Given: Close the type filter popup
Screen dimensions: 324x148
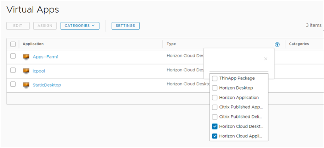Looking at the screenshot, I should 266,59.
